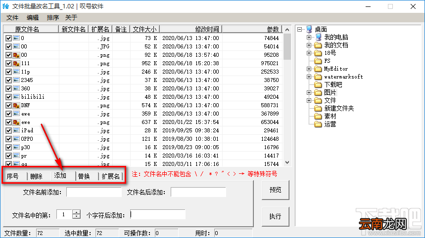Viewport: 425px width, 238px height.
Task: Click the image icon of file bilibili
Action: [x=16, y=97]
